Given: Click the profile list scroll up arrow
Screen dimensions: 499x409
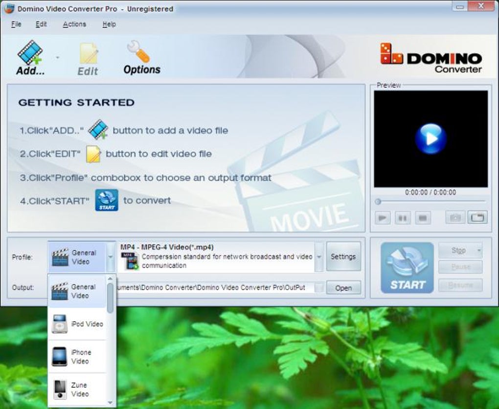Looking at the screenshot, I should tap(110, 279).
